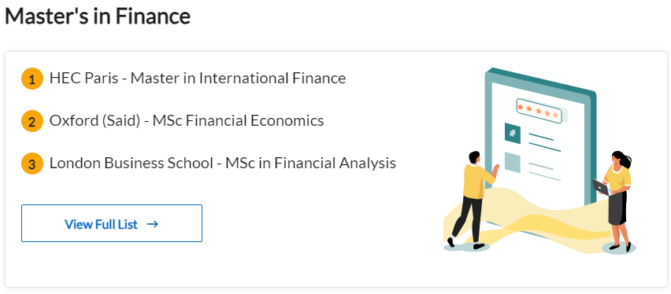Click the View Full List button
Screen dimensions: 671x294
click(x=112, y=223)
